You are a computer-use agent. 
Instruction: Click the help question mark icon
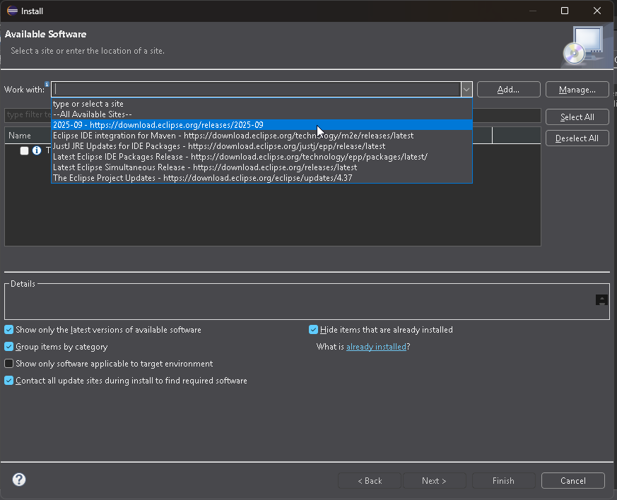pos(18,480)
